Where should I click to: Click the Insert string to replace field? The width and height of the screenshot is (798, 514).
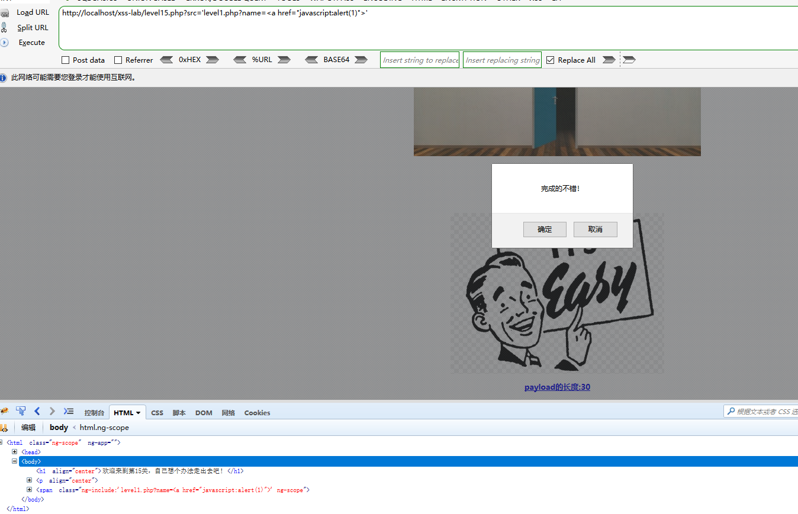(420, 60)
